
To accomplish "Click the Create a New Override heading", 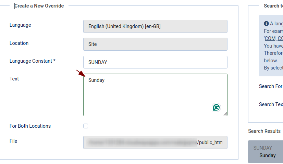I will [39, 6].
